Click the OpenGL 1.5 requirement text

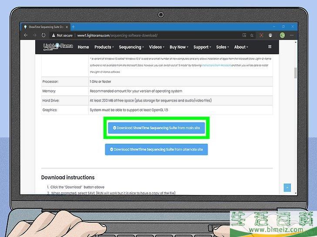click(x=129, y=110)
